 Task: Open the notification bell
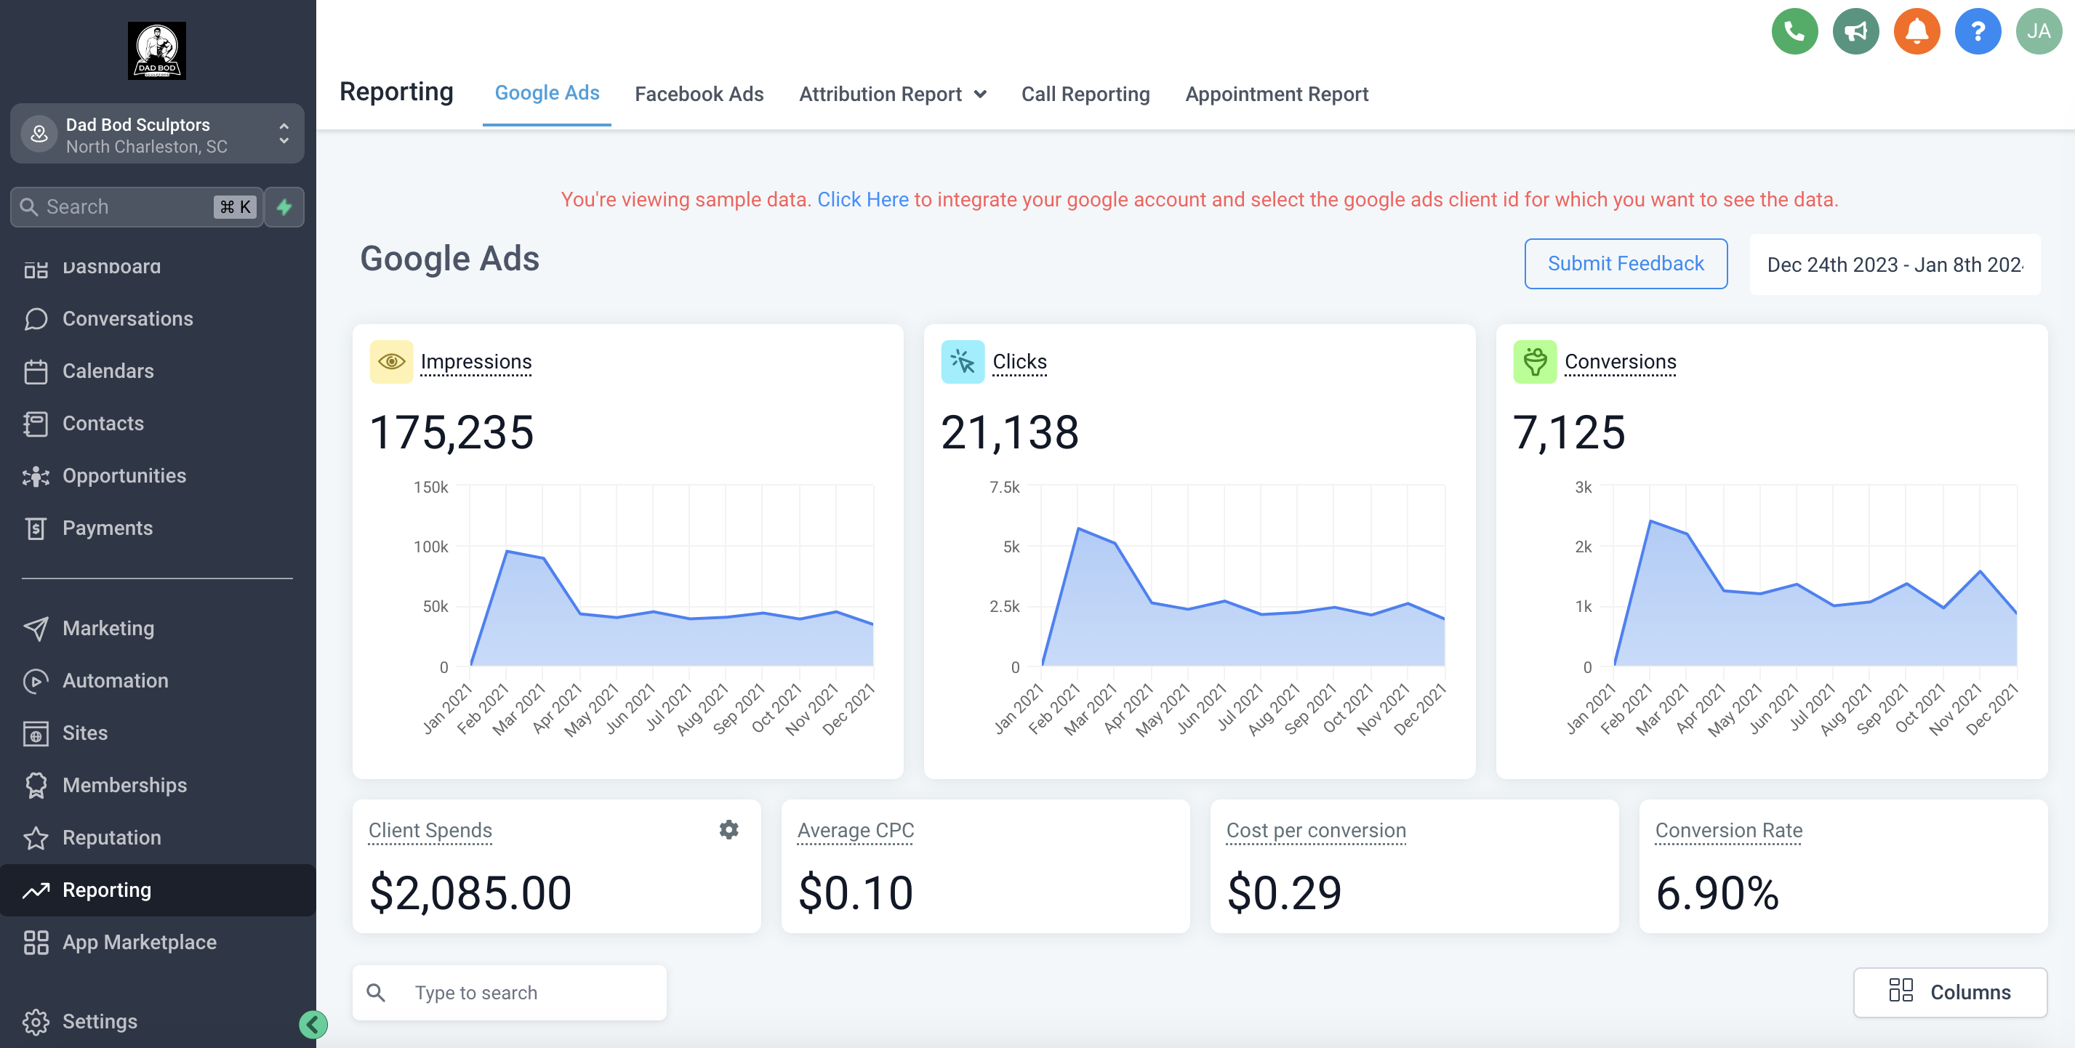pos(1917,31)
